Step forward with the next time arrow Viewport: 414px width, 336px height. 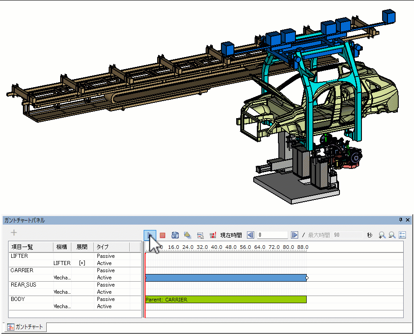click(x=295, y=235)
